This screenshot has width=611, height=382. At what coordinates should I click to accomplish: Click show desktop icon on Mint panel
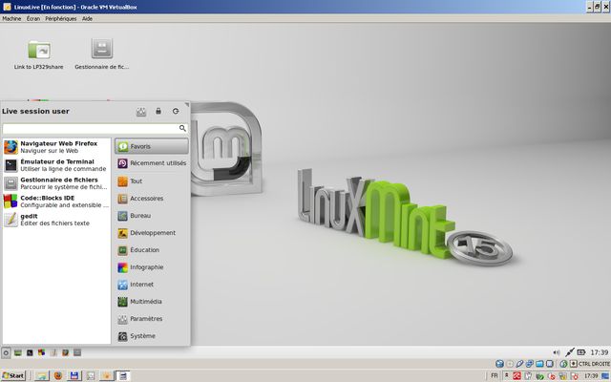(x=18, y=352)
